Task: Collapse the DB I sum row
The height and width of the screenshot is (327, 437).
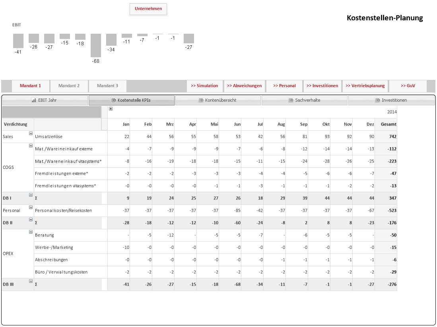Action: click(x=31, y=195)
